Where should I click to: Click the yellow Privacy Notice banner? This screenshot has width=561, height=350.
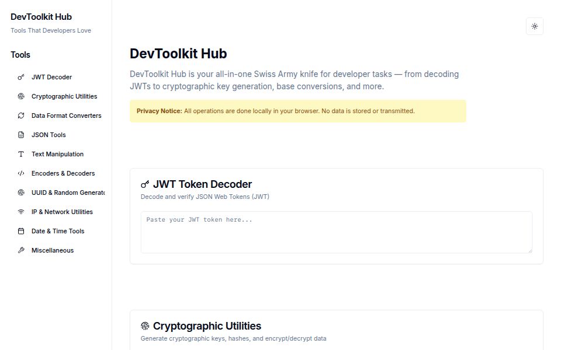pos(297,111)
